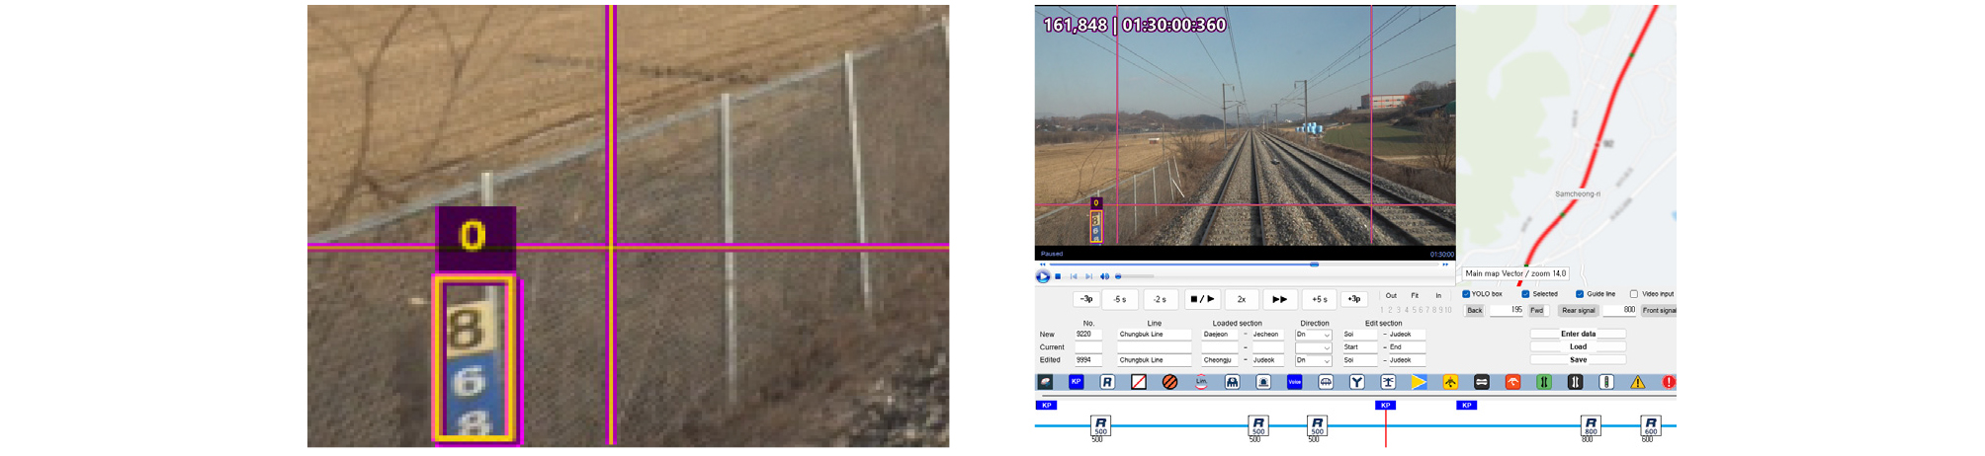This screenshot has width=1985, height=456.
Task: Click the No. field showing 9220
Action: point(1088,335)
